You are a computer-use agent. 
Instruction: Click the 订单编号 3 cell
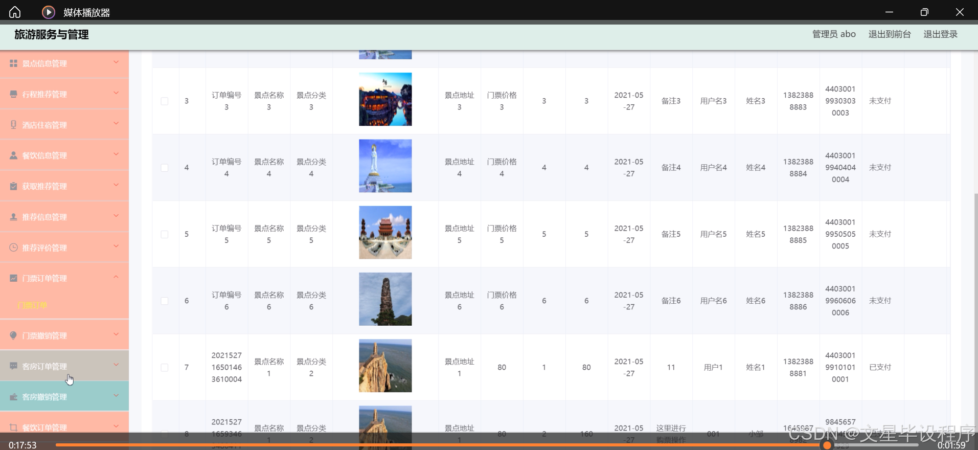[226, 101]
